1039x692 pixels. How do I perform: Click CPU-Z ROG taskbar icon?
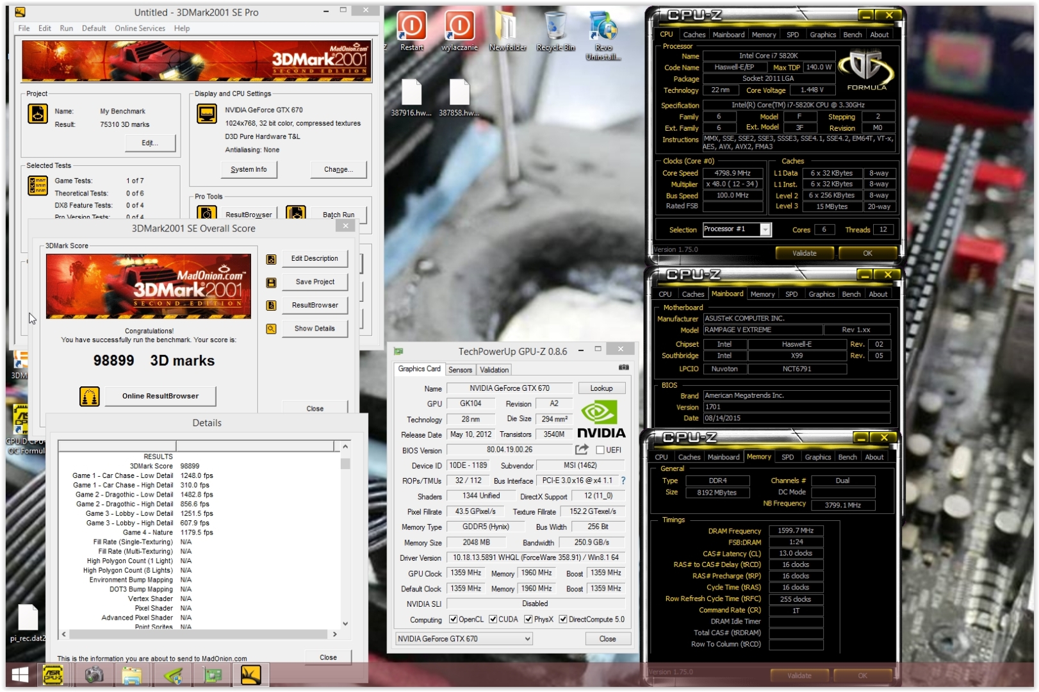click(x=53, y=675)
